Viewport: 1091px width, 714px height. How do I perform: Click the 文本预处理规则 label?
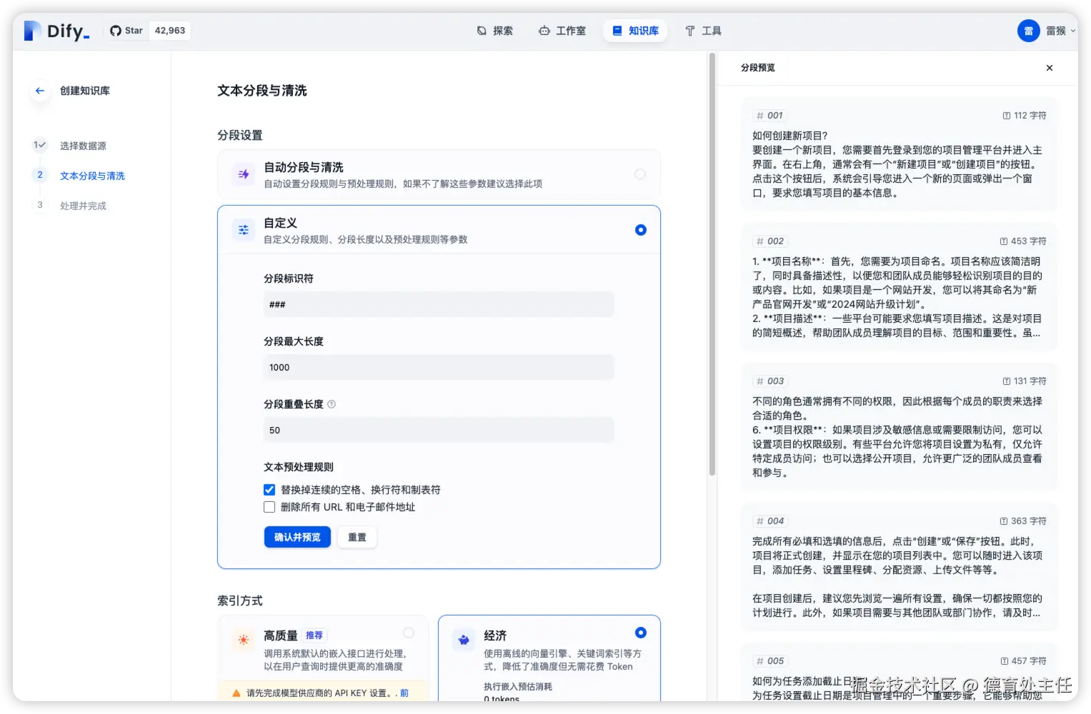(299, 467)
